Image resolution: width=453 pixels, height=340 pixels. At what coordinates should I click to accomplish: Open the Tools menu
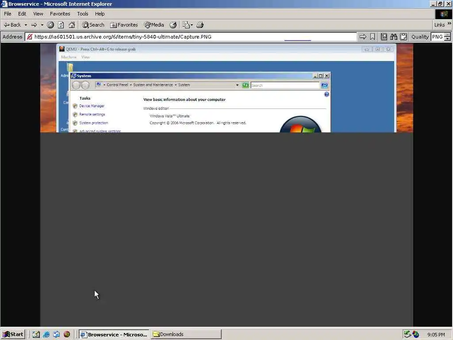tap(82, 14)
